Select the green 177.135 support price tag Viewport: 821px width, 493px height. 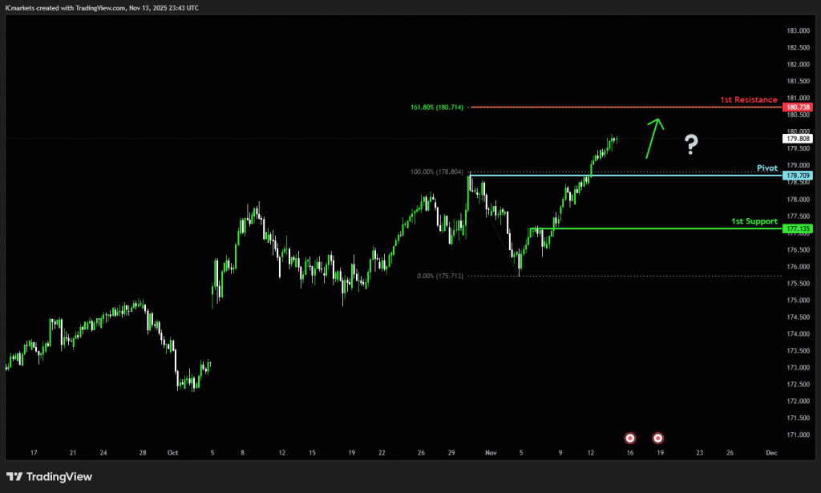pos(798,228)
